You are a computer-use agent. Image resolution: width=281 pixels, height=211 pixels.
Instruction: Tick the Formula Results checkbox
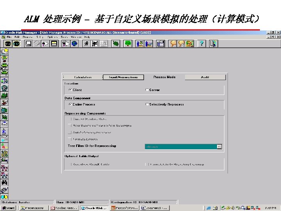[70, 139]
